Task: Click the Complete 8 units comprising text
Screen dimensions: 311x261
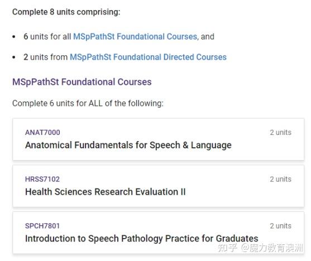Action: (x=66, y=12)
